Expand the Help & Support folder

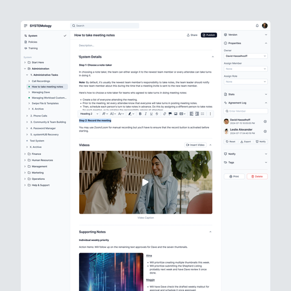[x=25, y=185]
